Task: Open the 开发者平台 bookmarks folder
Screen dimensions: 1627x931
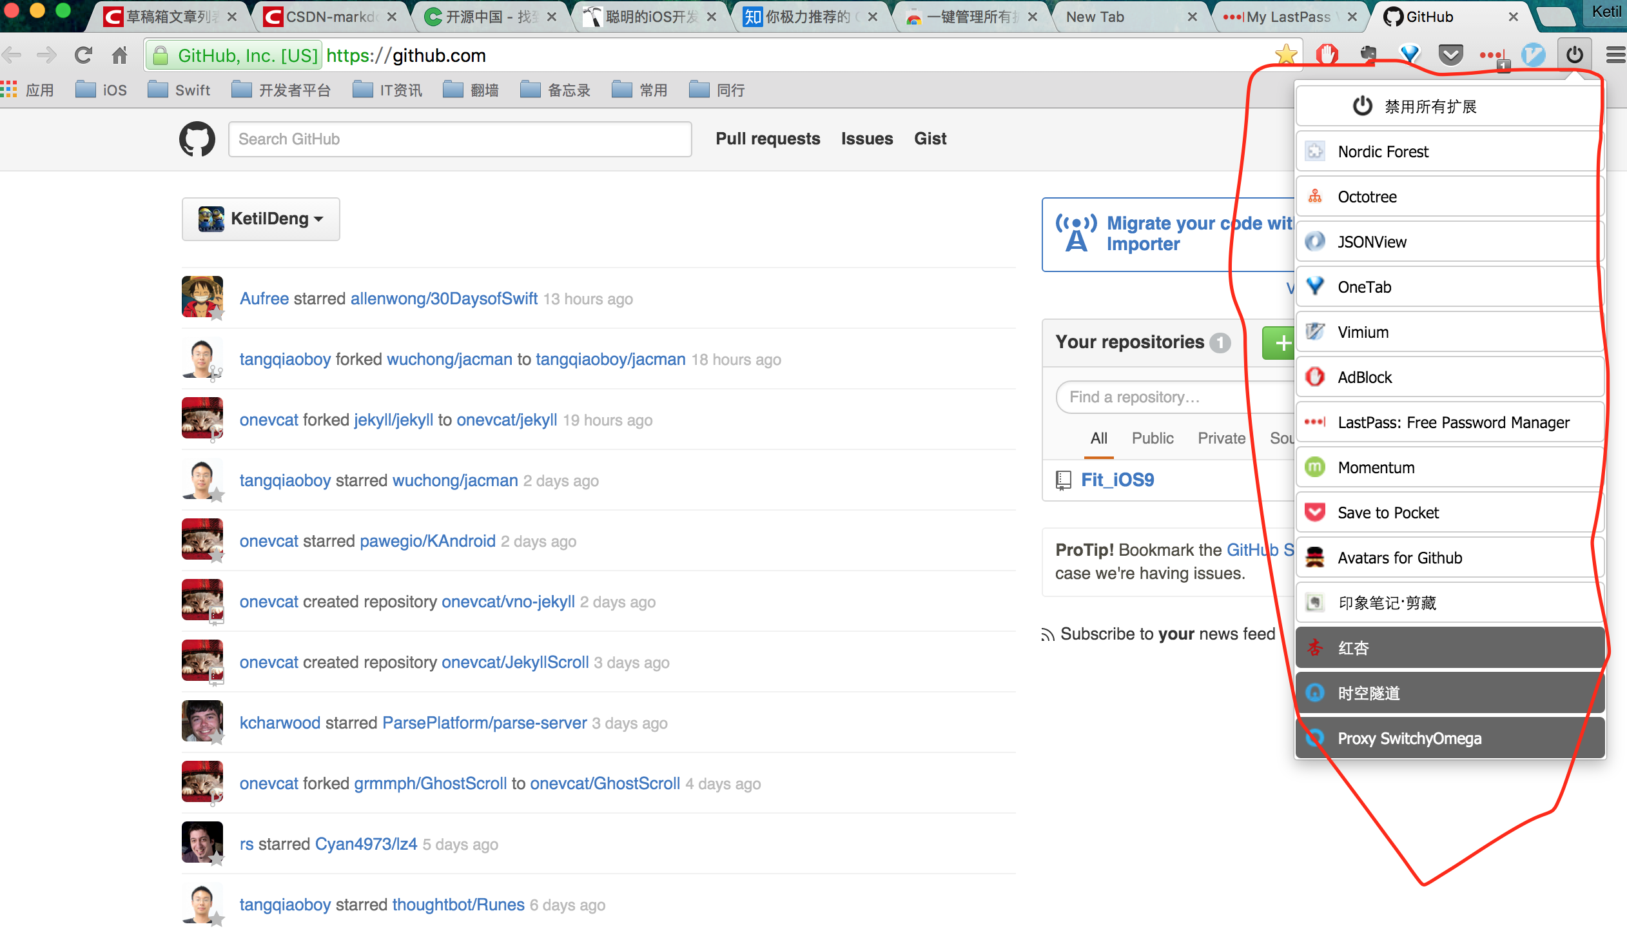Action: click(x=281, y=90)
